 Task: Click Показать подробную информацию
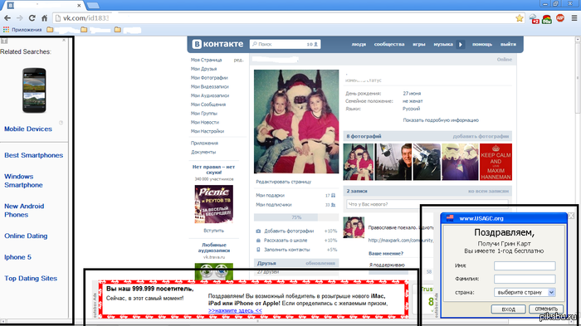pyautogui.click(x=441, y=120)
